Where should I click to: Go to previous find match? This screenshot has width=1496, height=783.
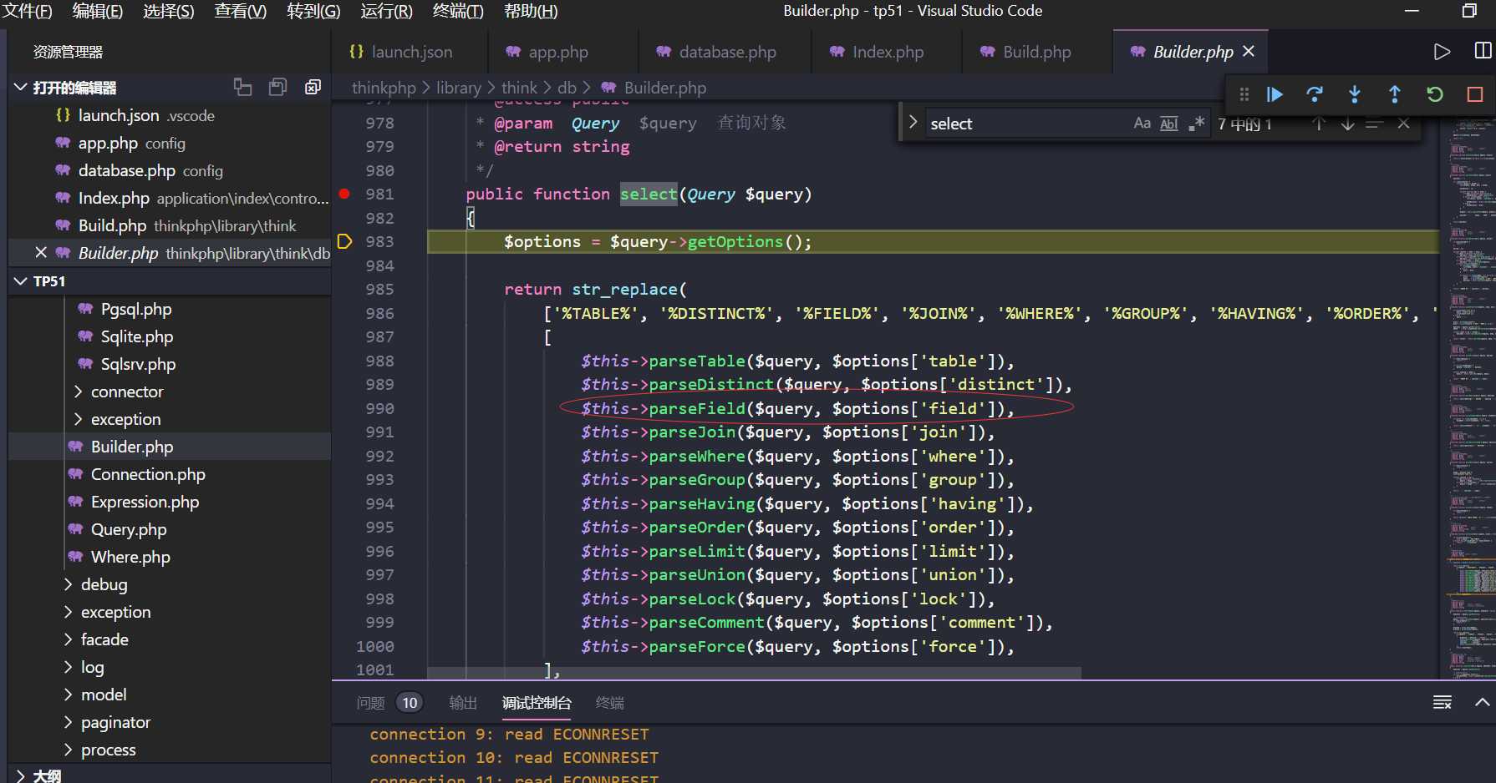tap(1319, 124)
